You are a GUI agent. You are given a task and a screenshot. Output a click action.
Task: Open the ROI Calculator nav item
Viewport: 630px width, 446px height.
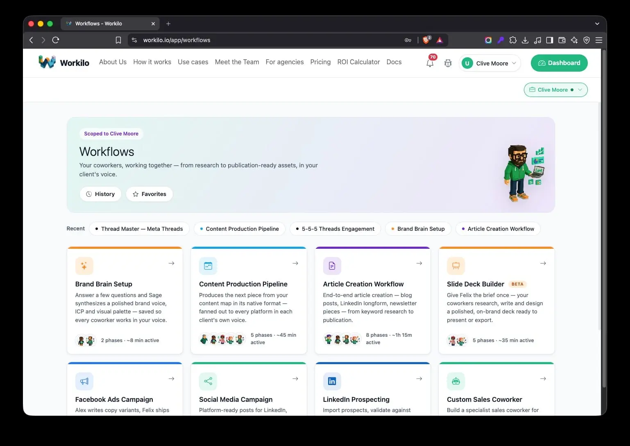(x=358, y=62)
